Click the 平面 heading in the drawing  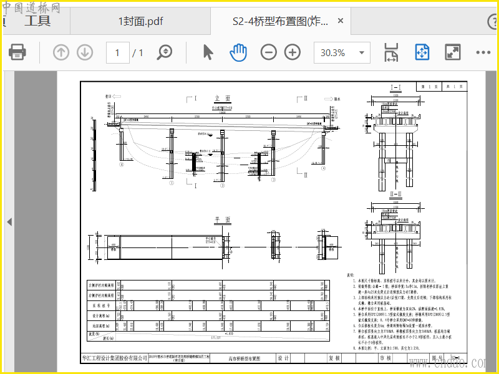click(223, 220)
